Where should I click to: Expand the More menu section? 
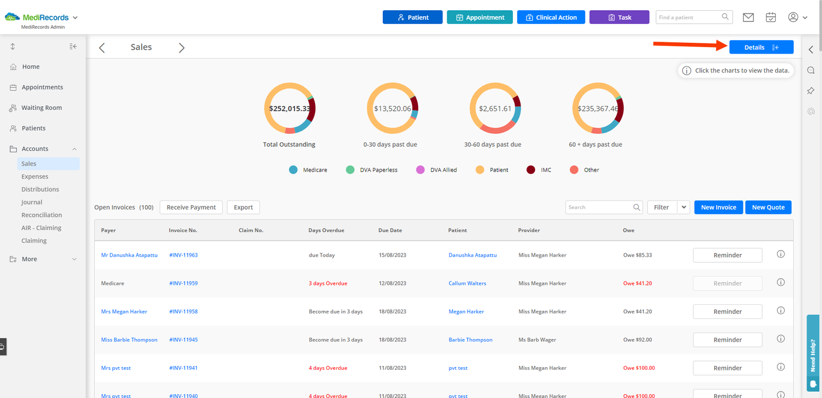(x=74, y=259)
